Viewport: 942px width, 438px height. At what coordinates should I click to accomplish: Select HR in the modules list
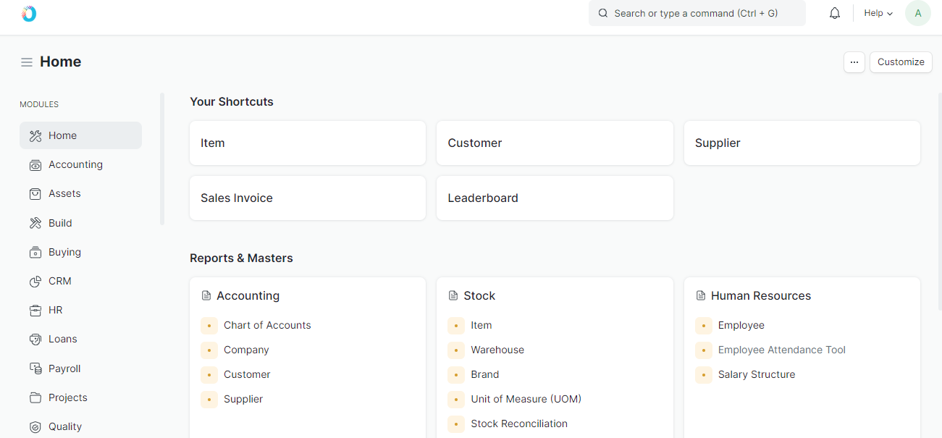55,310
